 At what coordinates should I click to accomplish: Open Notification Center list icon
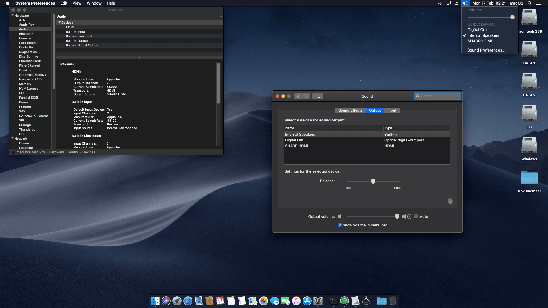[539, 3]
